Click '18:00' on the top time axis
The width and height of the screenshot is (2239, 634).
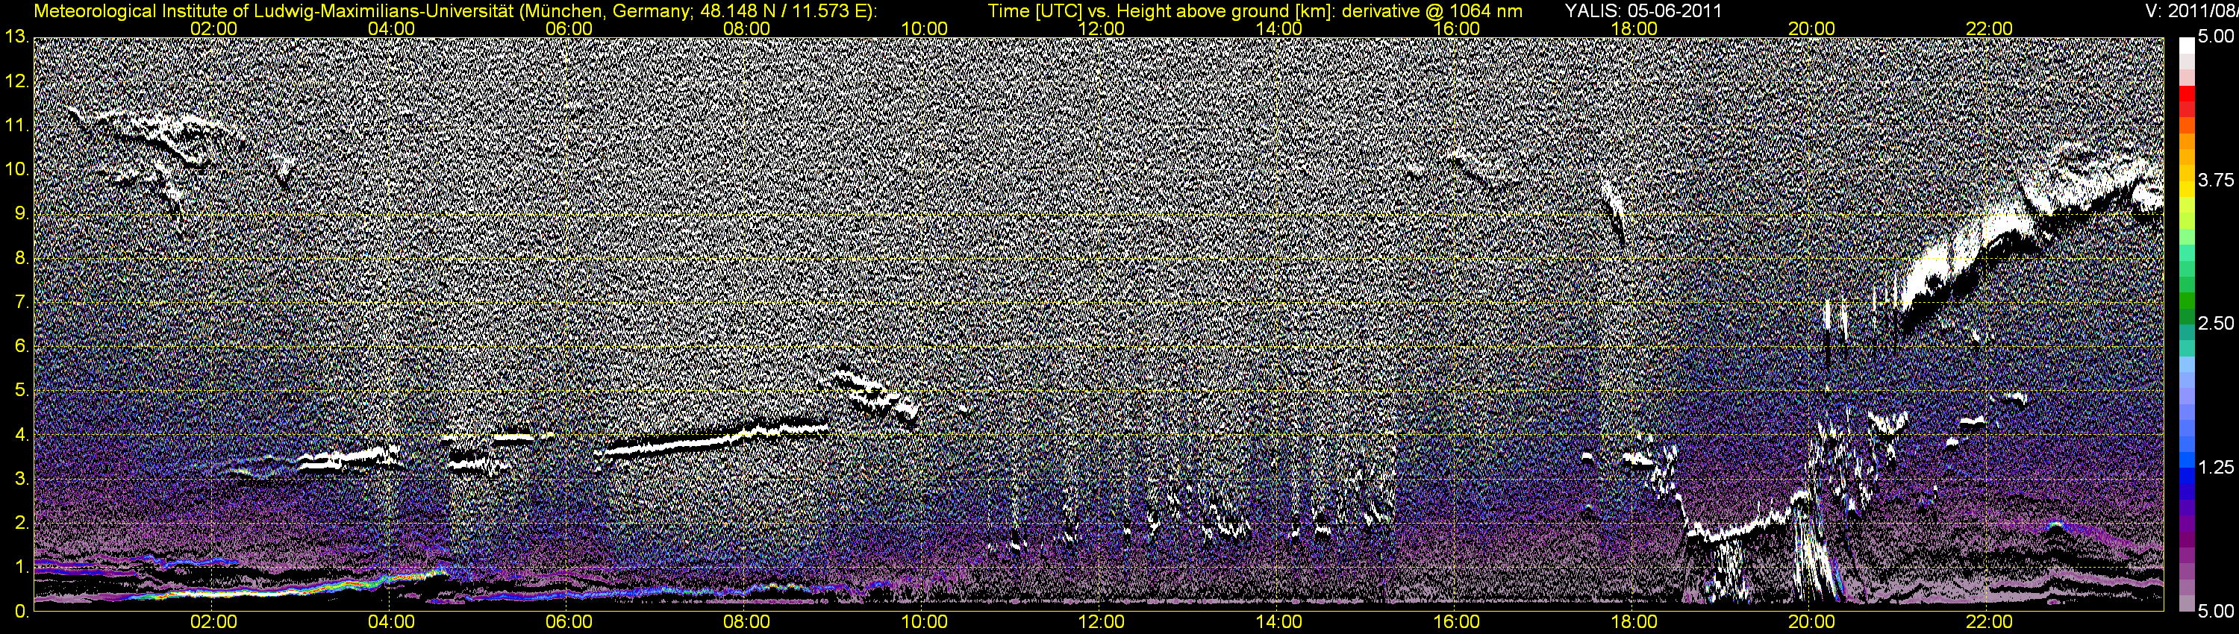coord(1634,28)
